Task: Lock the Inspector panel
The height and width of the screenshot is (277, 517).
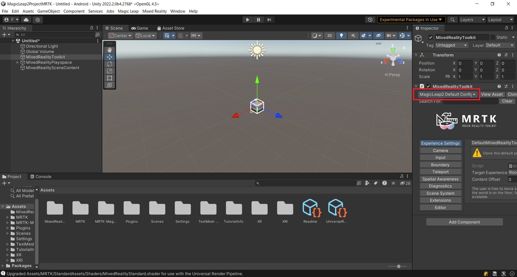Action: [507, 28]
